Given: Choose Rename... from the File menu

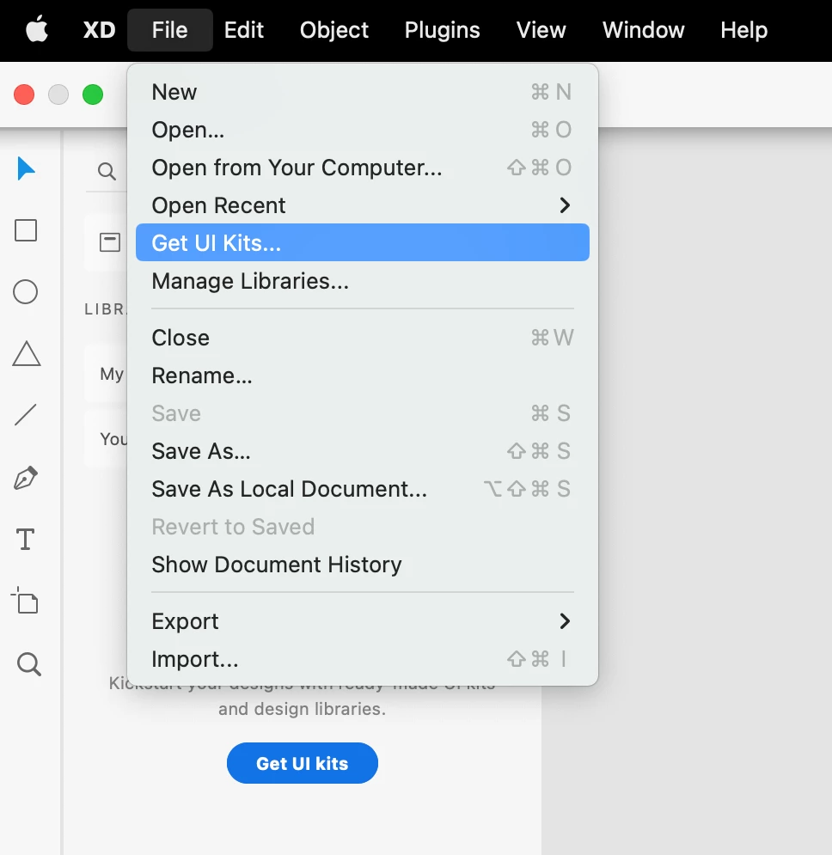Looking at the screenshot, I should coord(362,376).
